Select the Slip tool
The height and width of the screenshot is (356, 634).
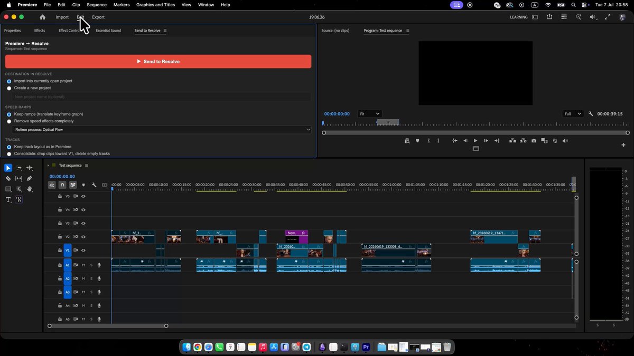click(19, 178)
